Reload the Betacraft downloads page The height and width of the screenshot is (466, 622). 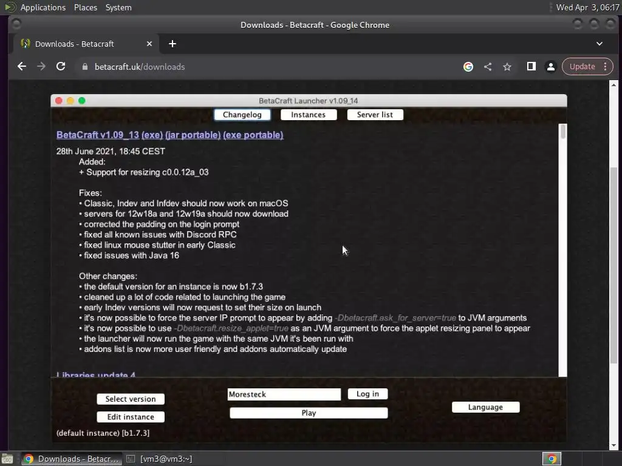tap(61, 67)
